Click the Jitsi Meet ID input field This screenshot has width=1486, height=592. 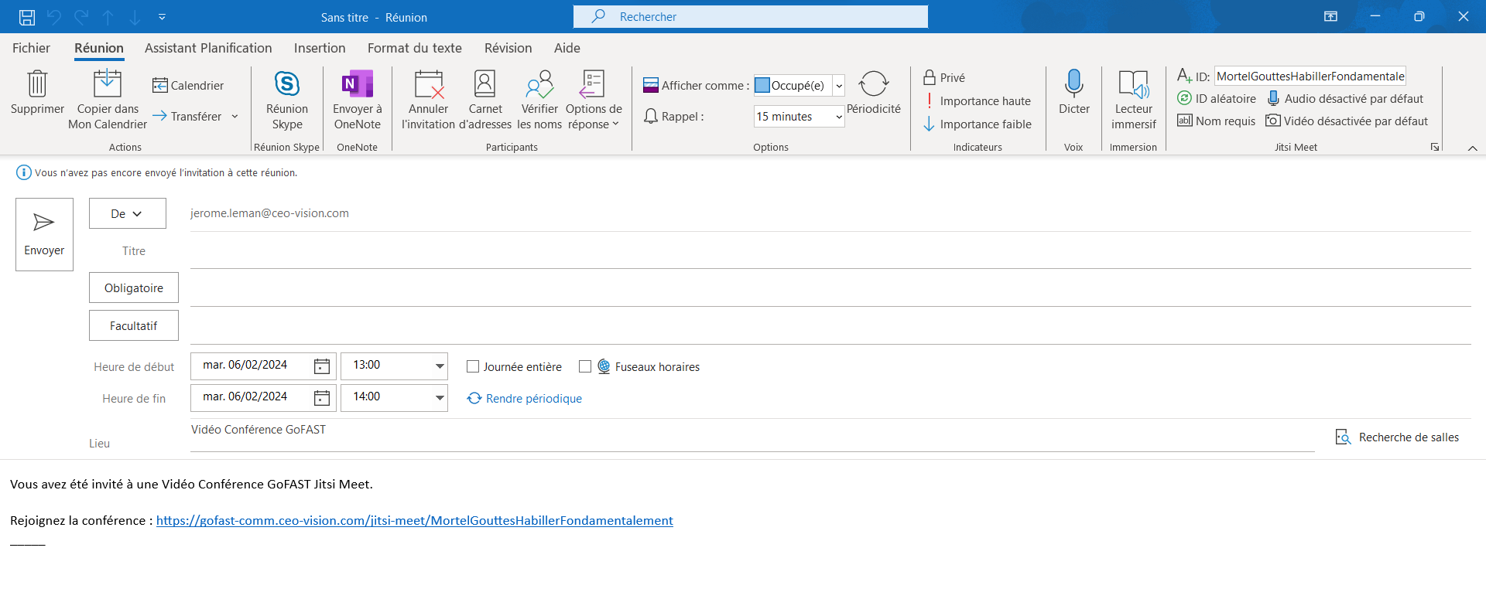point(1310,76)
